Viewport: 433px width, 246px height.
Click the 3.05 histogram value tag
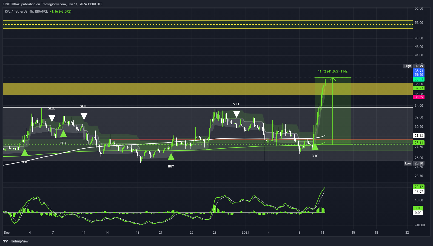coord(418,208)
